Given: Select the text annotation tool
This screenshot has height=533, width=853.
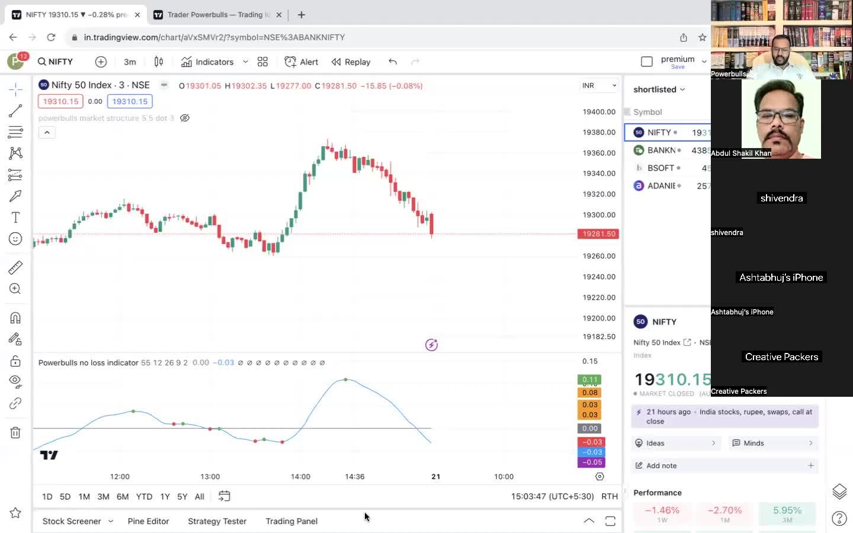Looking at the screenshot, I should tap(15, 217).
